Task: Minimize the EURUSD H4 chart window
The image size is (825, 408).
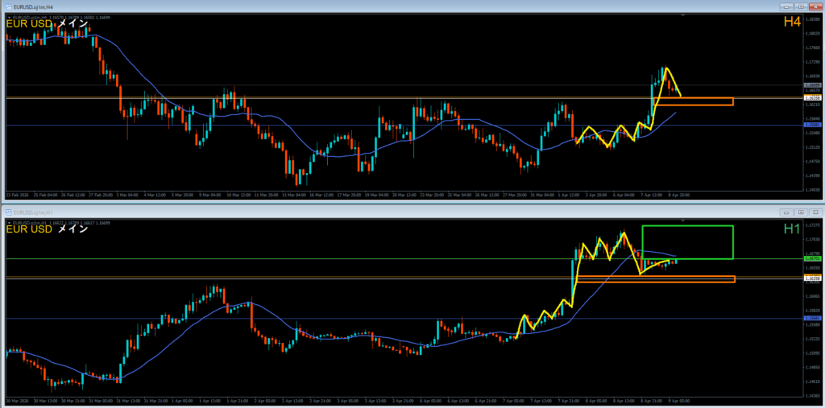Action: click(785, 5)
